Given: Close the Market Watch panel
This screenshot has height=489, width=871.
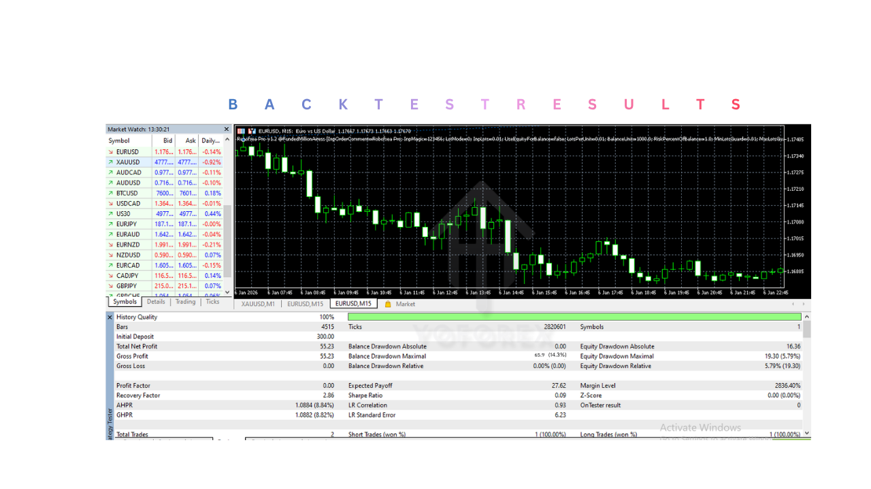Looking at the screenshot, I should [x=226, y=128].
